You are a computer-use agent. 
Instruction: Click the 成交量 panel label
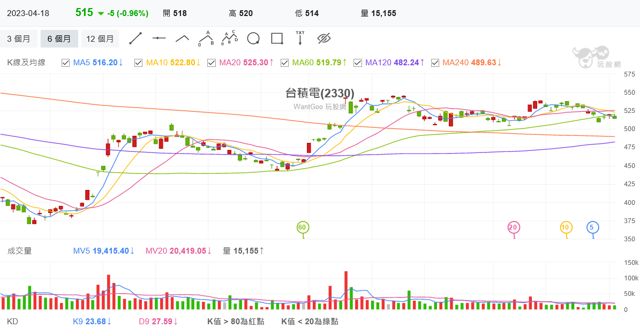pyautogui.click(x=20, y=251)
